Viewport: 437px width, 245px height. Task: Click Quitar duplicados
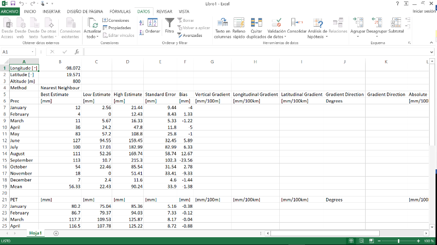(x=256, y=28)
